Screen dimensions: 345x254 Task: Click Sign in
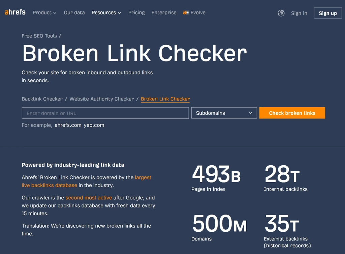click(299, 13)
